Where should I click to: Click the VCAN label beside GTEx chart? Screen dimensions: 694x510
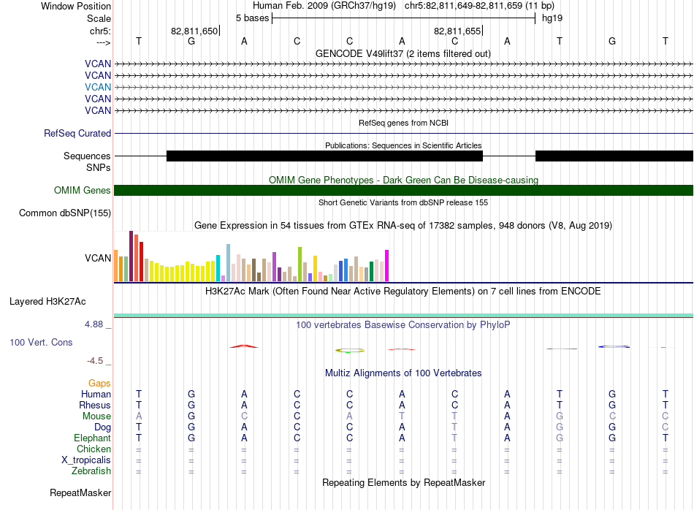98,258
